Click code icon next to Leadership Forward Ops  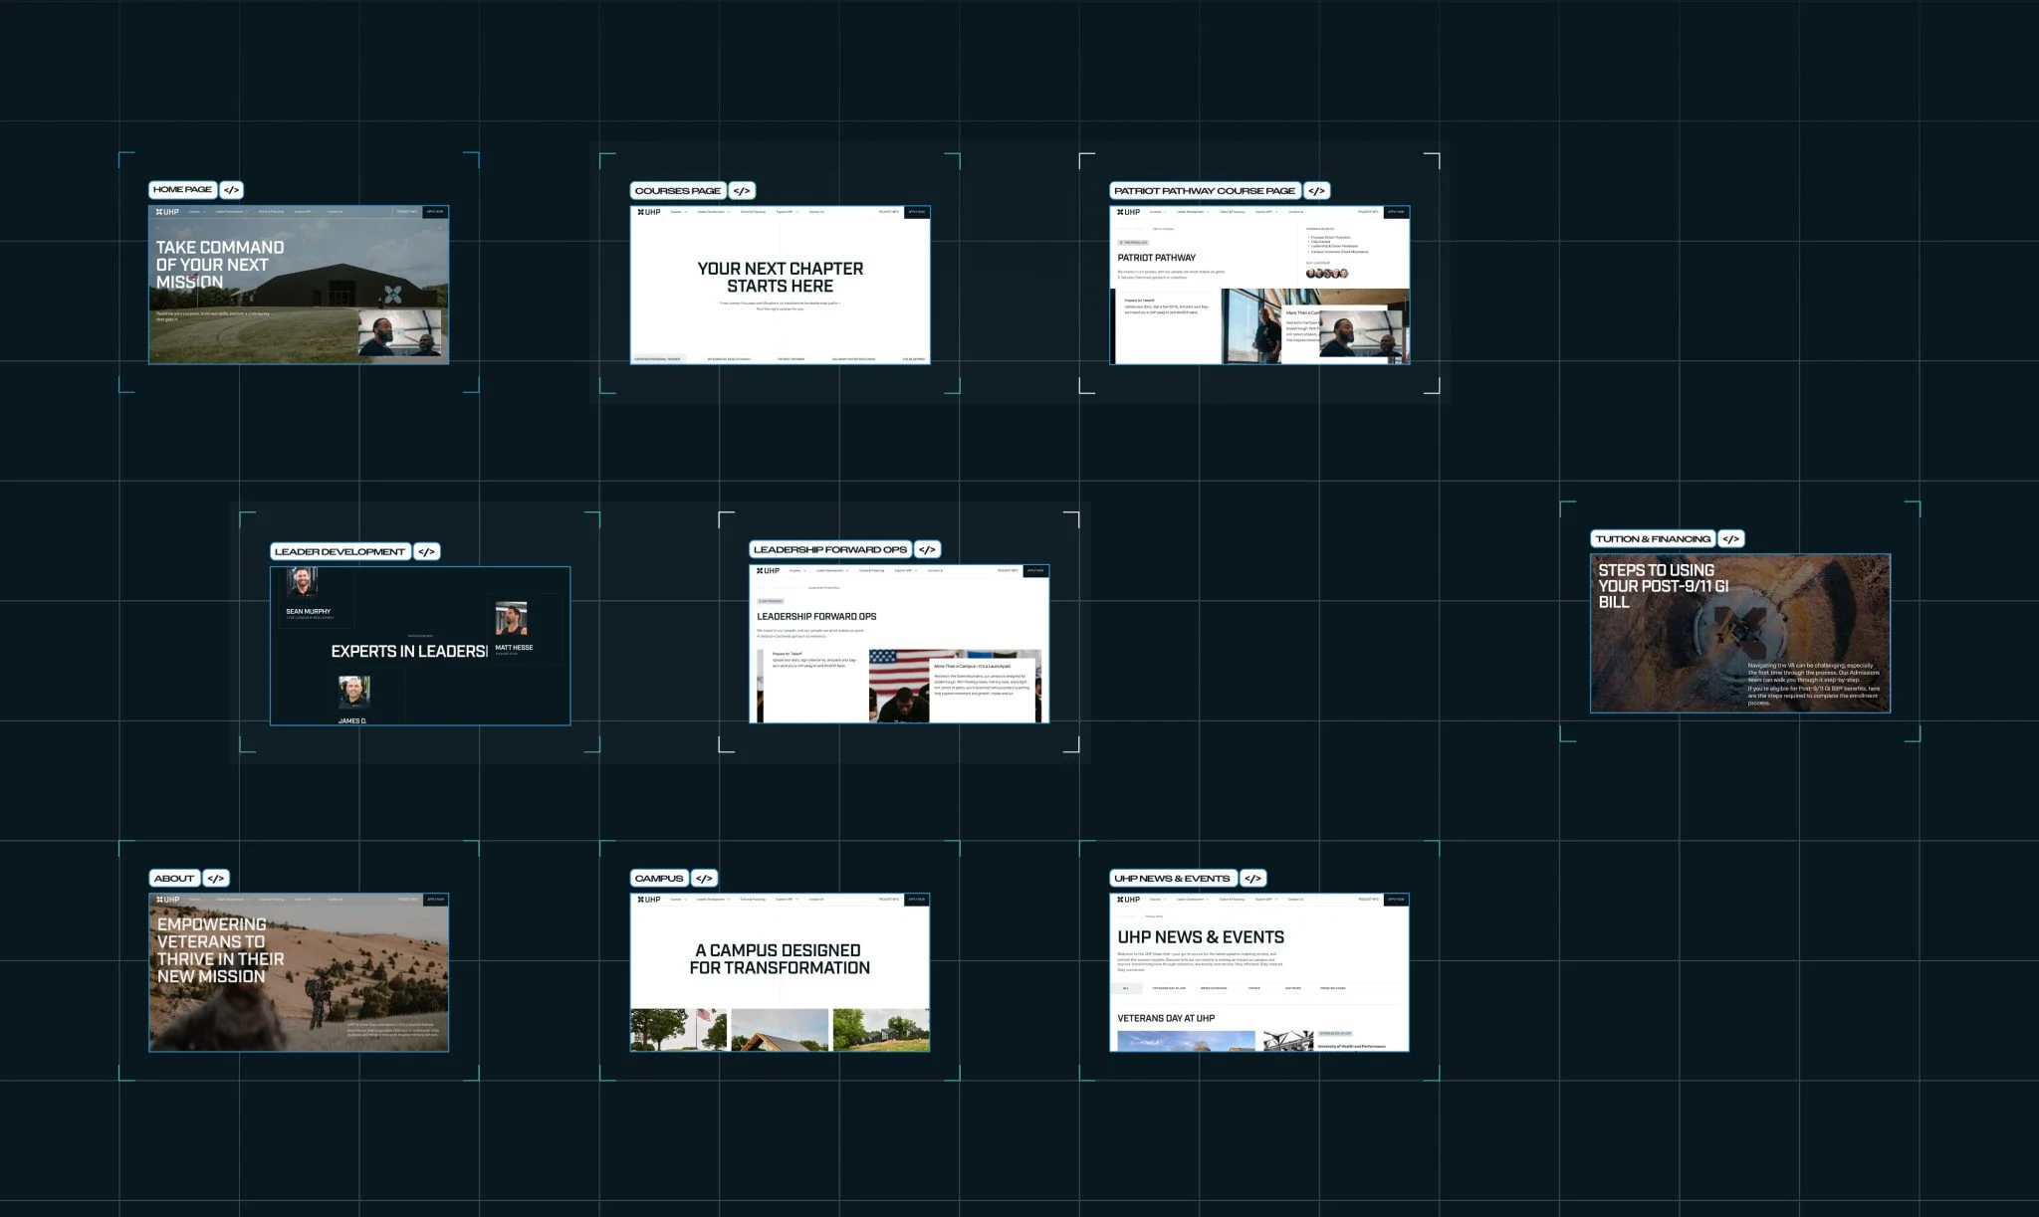pyautogui.click(x=927, y=549)
